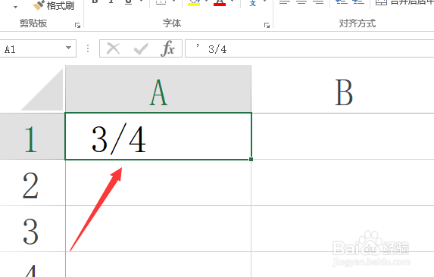Screen dimensions: 434x277
Task: Apply the yellow fill color
Action: [x=194, y=3]
